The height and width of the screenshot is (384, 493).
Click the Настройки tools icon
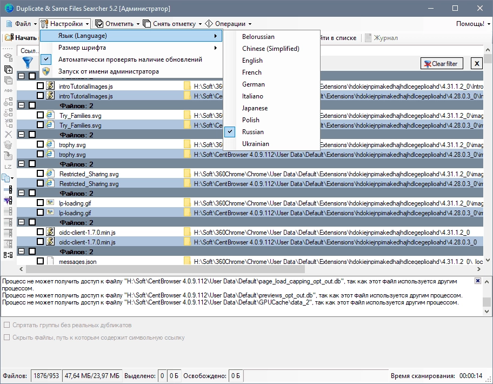[x=44, y=24]
